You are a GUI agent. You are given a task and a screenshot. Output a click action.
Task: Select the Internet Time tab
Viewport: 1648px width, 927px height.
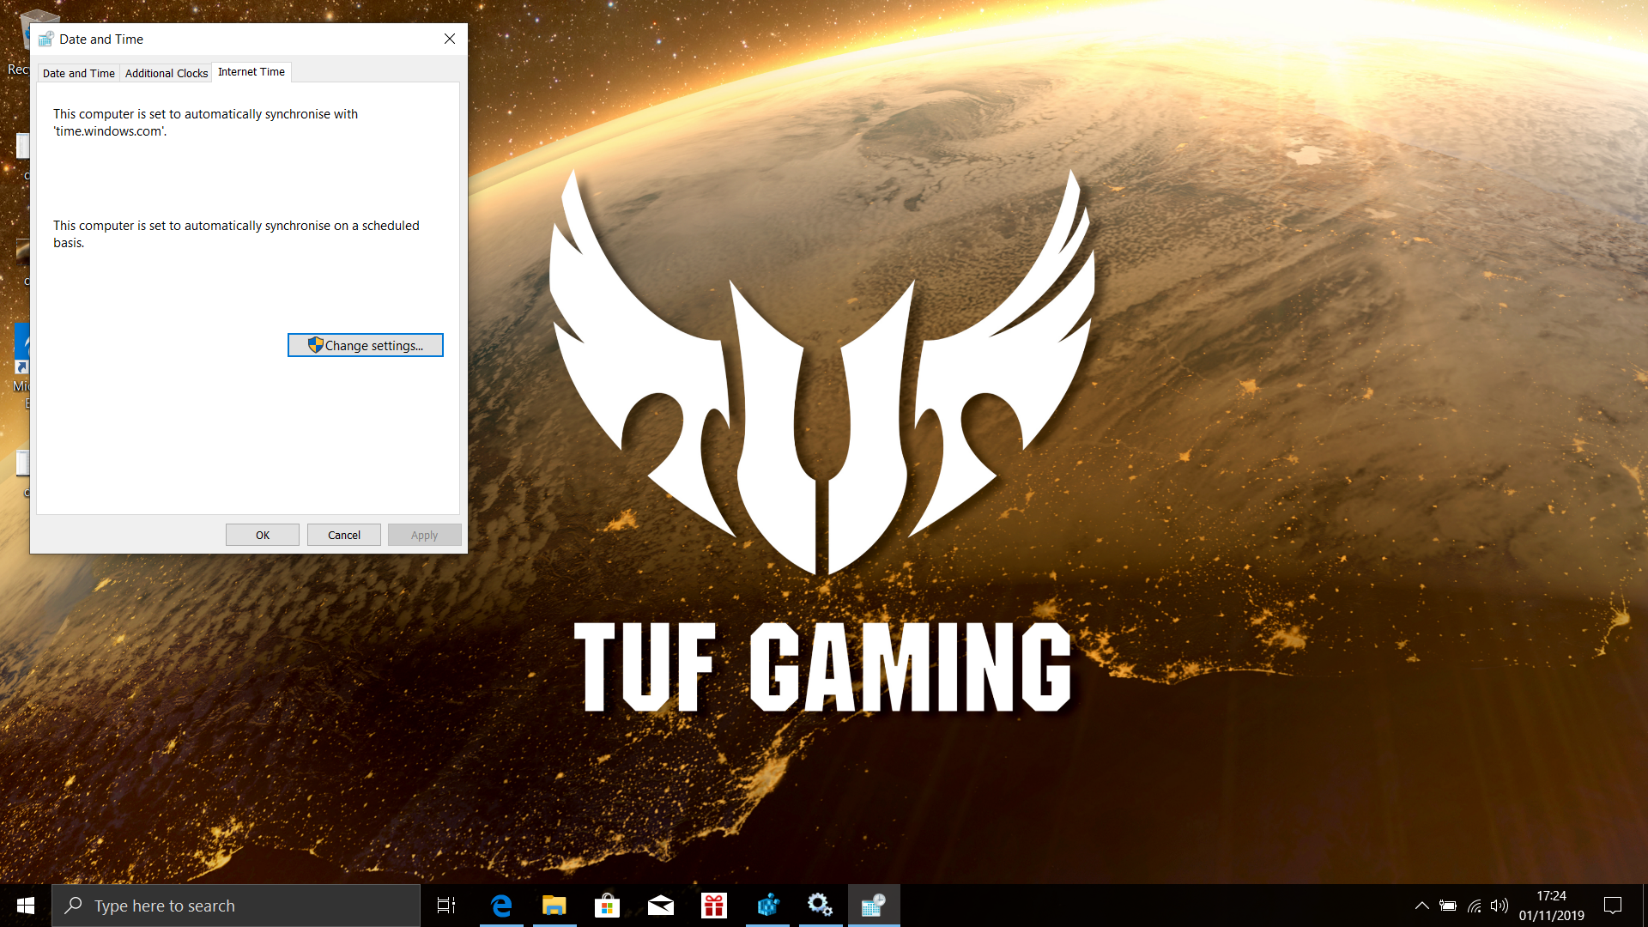pyautogui.click(x=251, y=72)
